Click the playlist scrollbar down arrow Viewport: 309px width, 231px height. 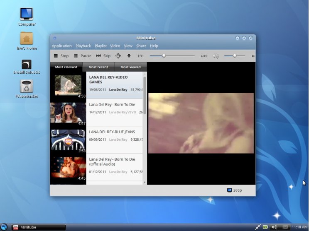(x=145, y=183)
